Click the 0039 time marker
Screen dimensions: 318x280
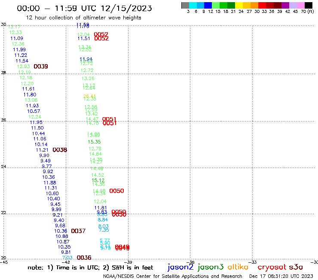pos(41,66)
